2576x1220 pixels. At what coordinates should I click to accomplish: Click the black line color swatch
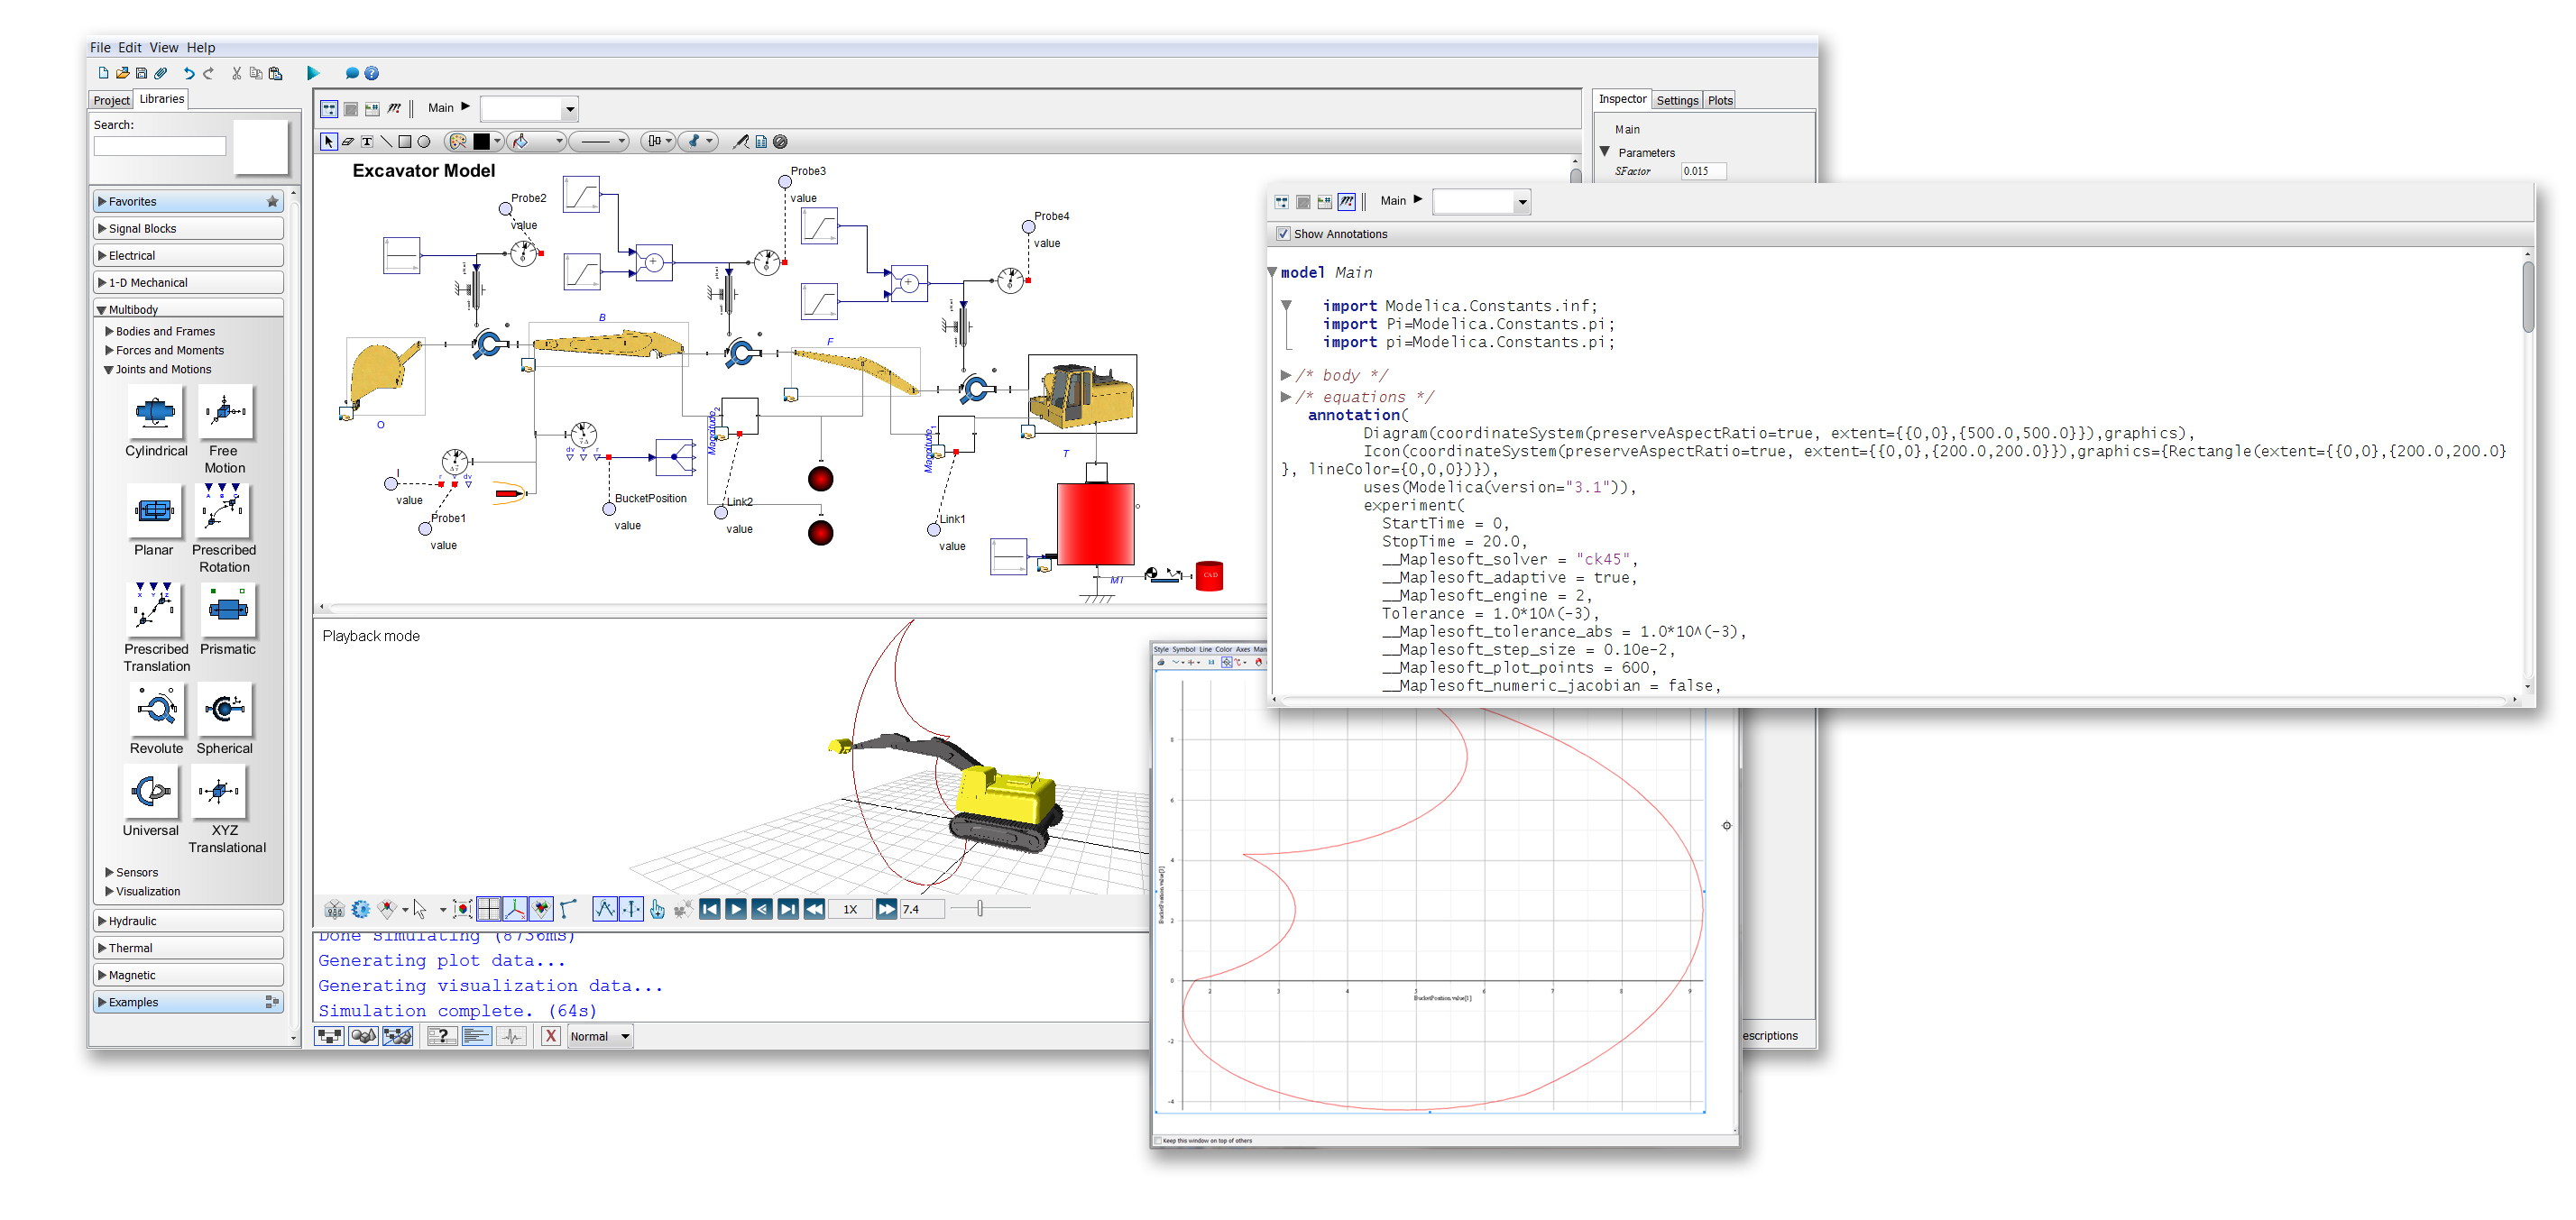click(x=482, y=142)
